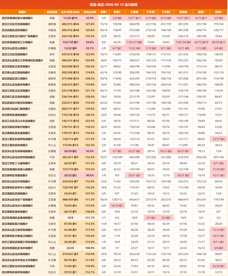The width and height of the screenshot is (228, 276).
Task: Select the cell '393/328 多33'
Action: tap(70, 72)
